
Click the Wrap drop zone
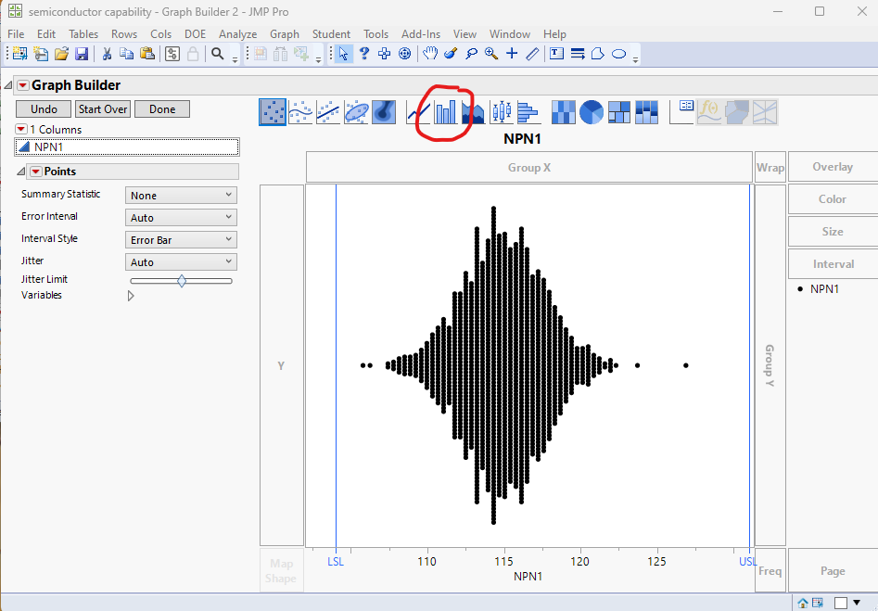click(x=770, y=168)
